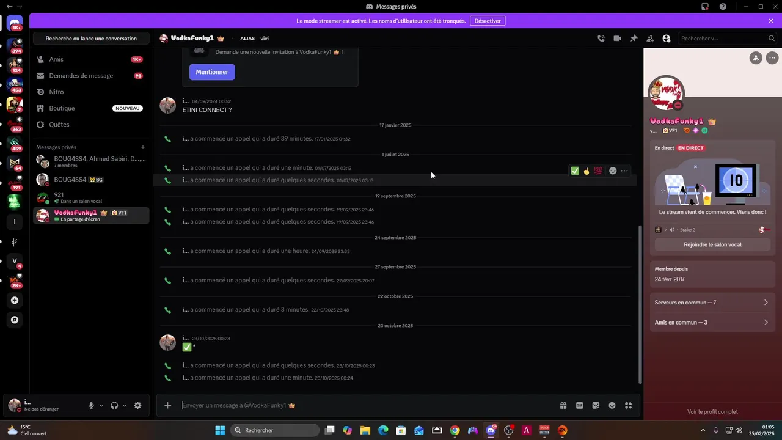
Task: Click the chat area vertical scrollbar
Action: (x=640, y=304)
